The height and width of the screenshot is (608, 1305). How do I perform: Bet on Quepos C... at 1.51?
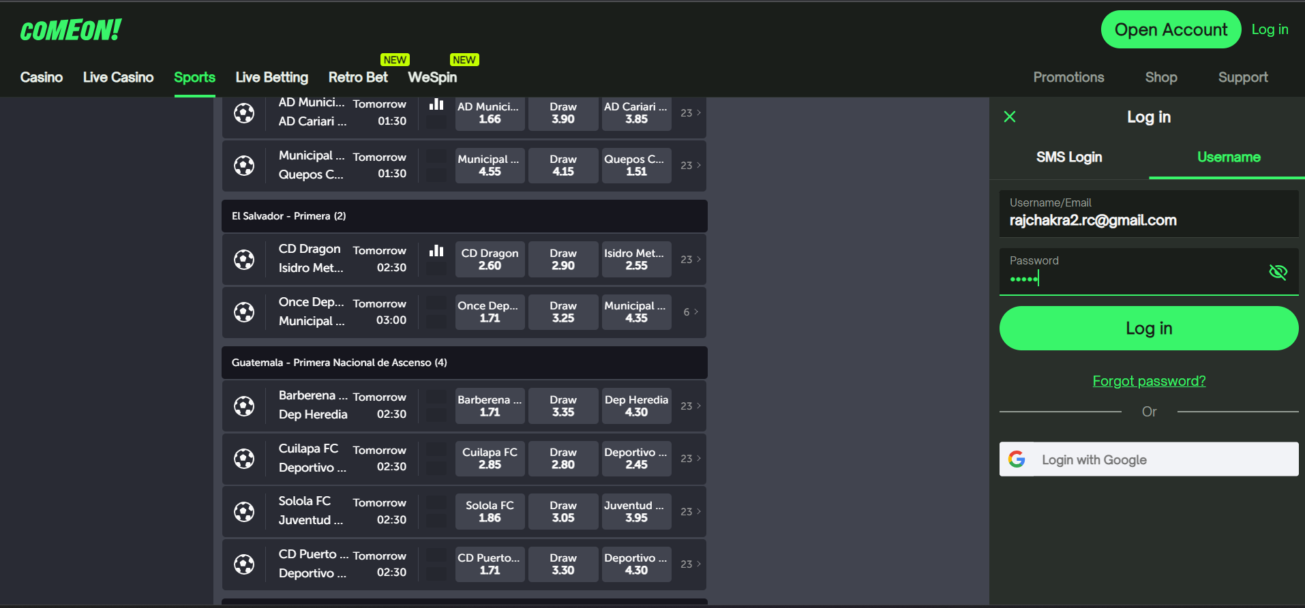point(636,165)
